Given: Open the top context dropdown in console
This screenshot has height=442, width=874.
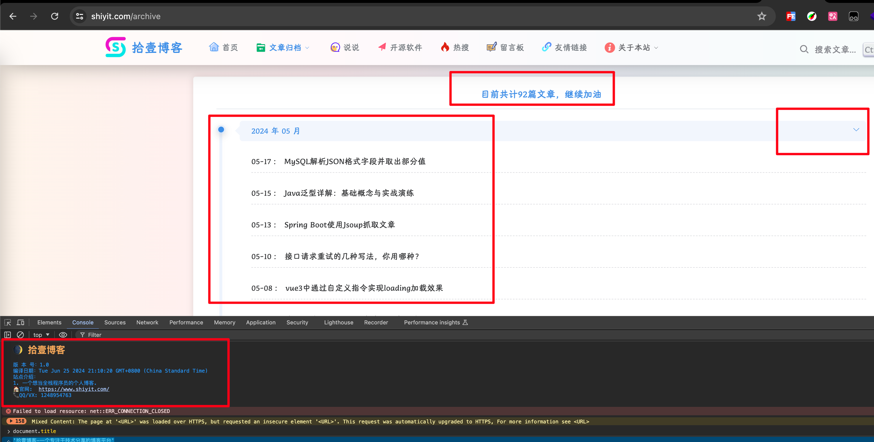Looking at the screenshot, I should click(x=41, y=335).
